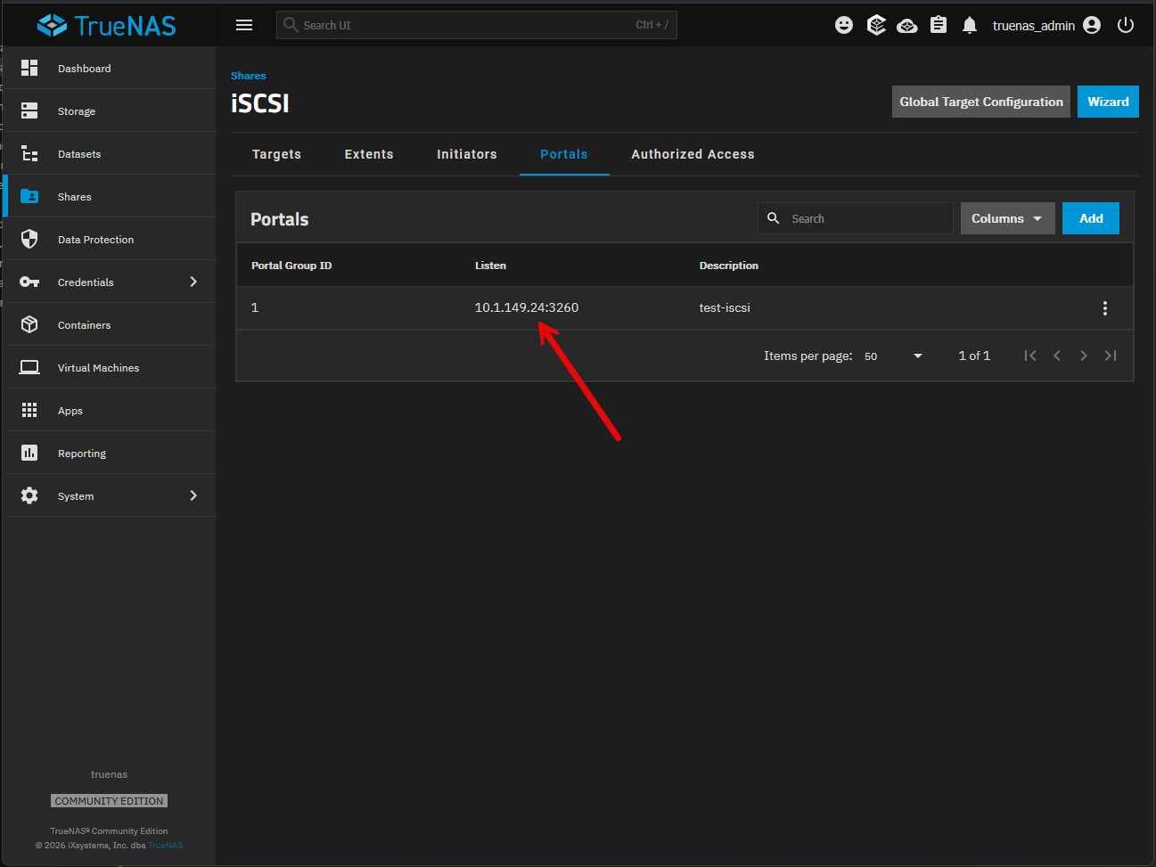Switch to the Initiators tab
The height and width of the screenshot is (867, 1156).
pos(467,154)
